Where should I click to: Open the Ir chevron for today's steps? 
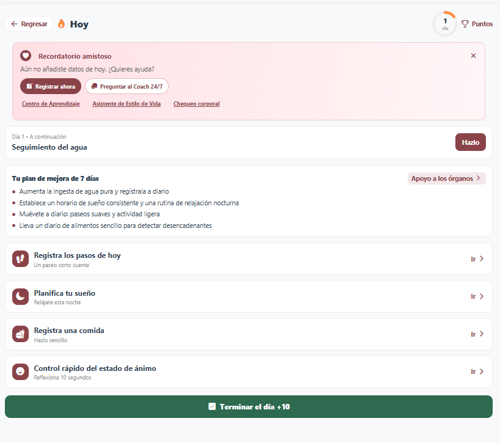coord(480,258)
